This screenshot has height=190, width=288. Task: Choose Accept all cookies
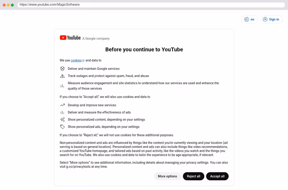[x=217, y=176]
